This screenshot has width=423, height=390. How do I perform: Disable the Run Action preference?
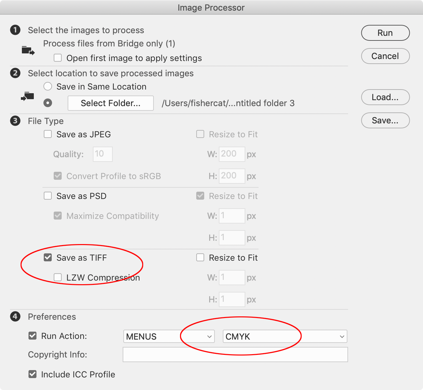pyautogui.click(x=32, y=336)
